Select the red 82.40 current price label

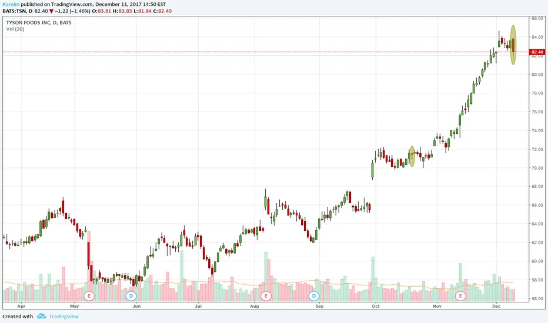point(537,52)
